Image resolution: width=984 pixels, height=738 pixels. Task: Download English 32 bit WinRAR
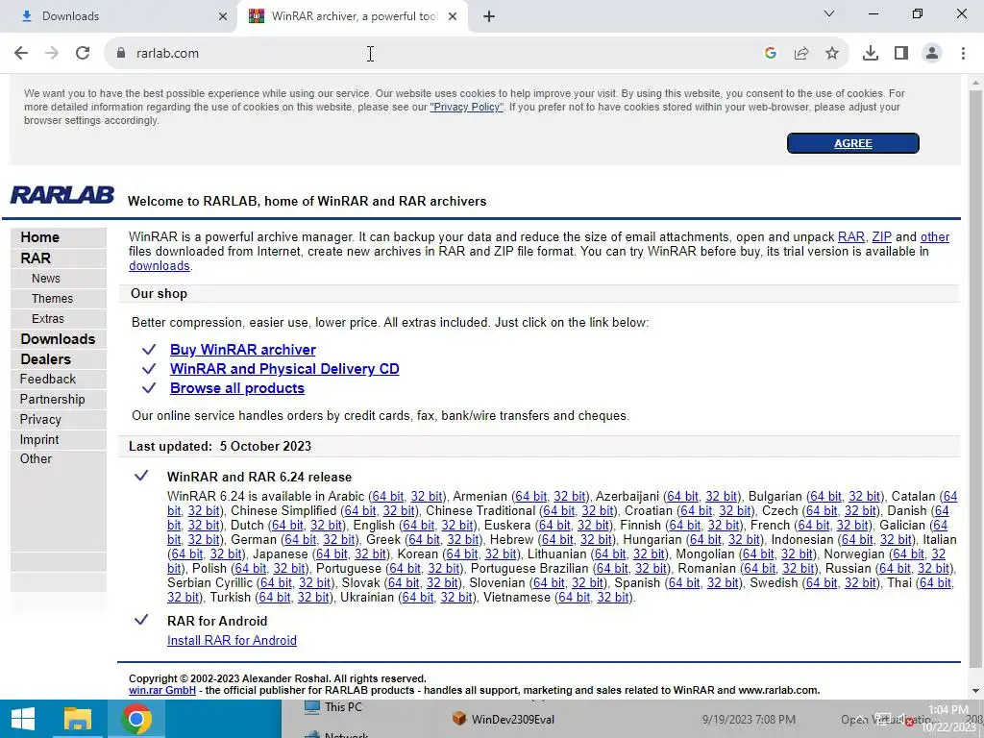click(x=457, y=526)
